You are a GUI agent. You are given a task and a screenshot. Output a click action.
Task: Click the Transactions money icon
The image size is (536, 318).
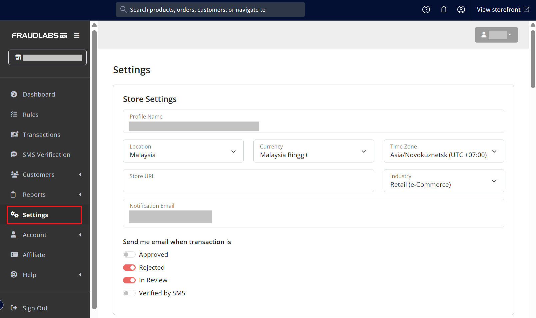(x=14, y=134)
